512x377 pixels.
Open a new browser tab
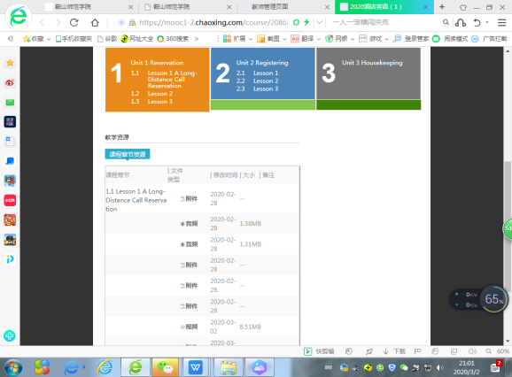coord(442,7)
